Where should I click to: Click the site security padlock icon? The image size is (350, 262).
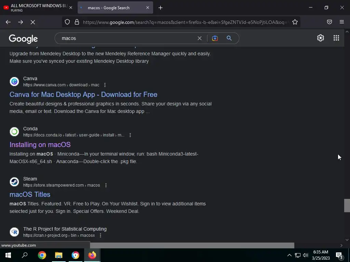(77, 22)
